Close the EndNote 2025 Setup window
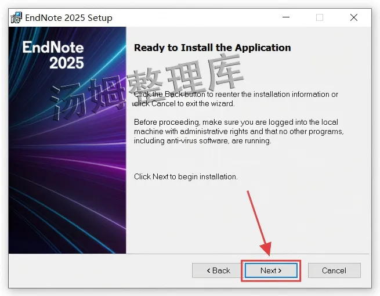The width and height of the screenshot is (380, 296). [x=354, y=17]
